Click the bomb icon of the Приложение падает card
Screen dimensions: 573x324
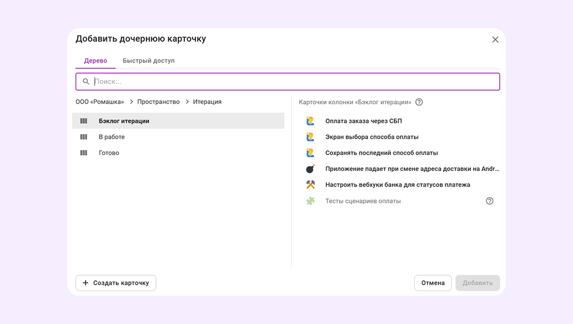310,168
